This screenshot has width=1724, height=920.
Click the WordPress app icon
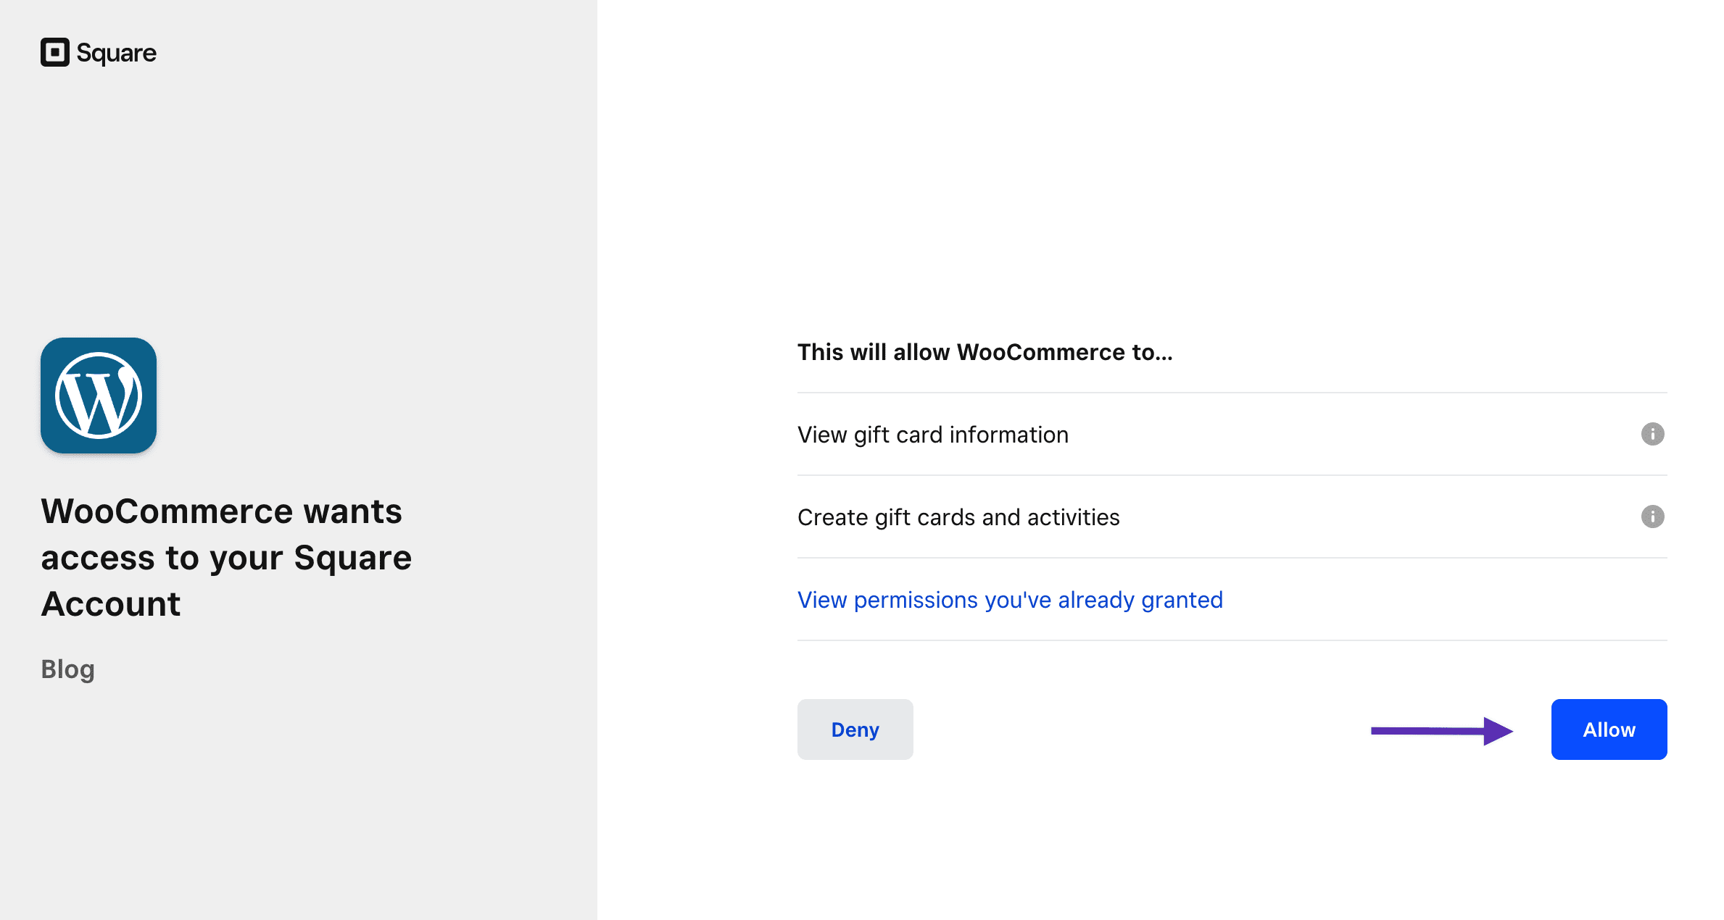coord(99,396)
